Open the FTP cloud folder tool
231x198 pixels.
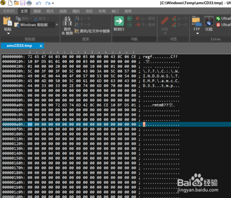point(197,21)
